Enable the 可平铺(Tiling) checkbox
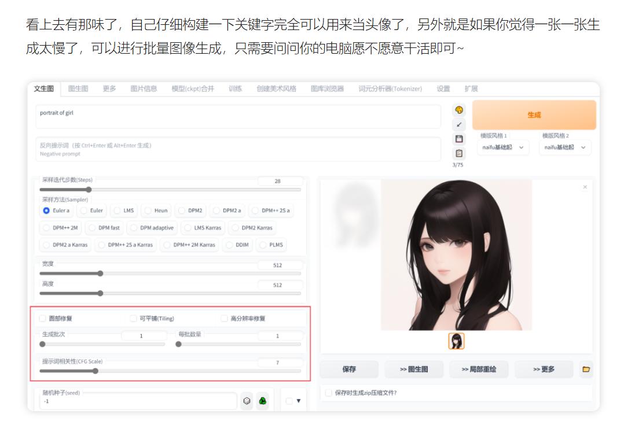 pyautogui.click(x=133, y=318)
